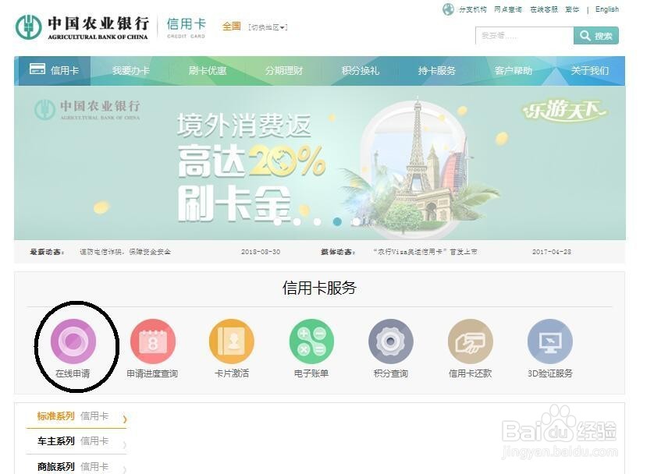Select the 卡片激活 card activation icon
Image resolution: width=654 pixels, height=474 pixels.
pos(232,341)
